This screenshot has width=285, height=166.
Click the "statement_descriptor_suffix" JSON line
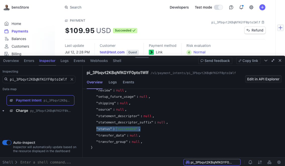[x=132, y=122]
